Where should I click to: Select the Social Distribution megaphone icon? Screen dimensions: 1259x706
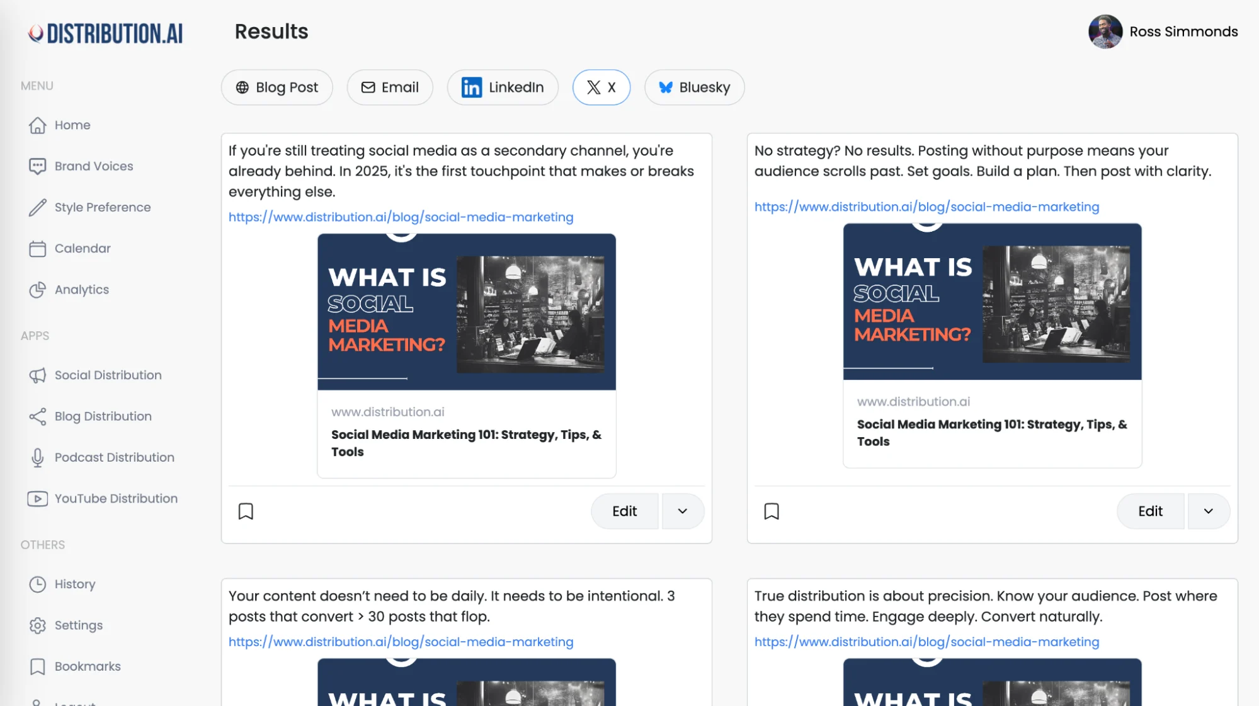click(38, 375)
